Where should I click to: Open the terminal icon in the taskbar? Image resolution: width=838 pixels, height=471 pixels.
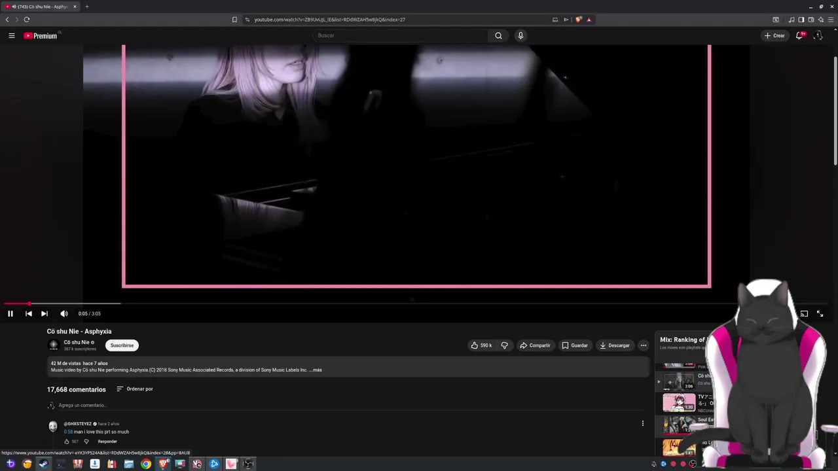61,464
